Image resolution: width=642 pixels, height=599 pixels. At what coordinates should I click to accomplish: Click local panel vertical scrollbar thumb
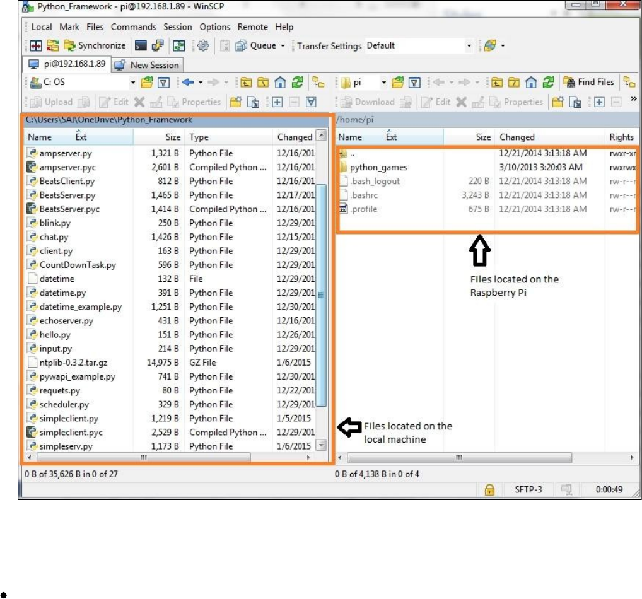pyautogui.click(x=322, y=295)
